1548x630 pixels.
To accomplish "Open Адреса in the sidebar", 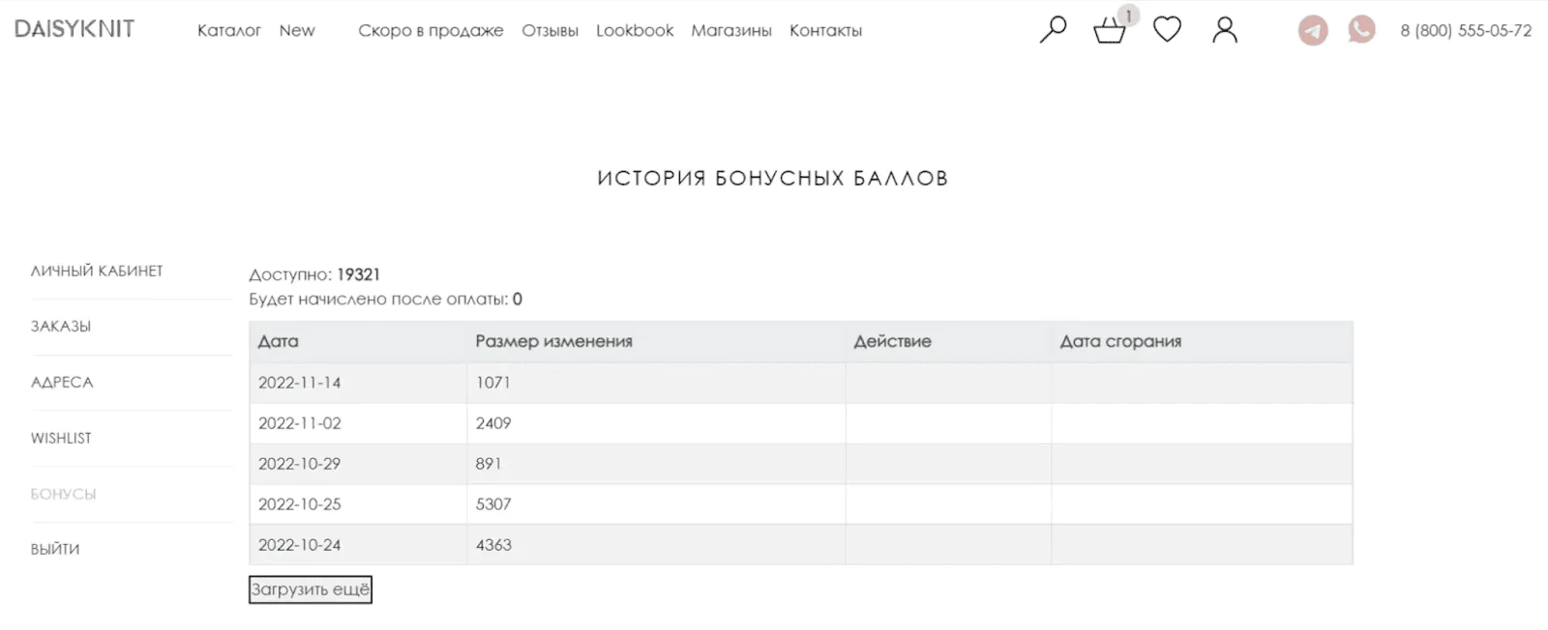I will click(62, 383).
